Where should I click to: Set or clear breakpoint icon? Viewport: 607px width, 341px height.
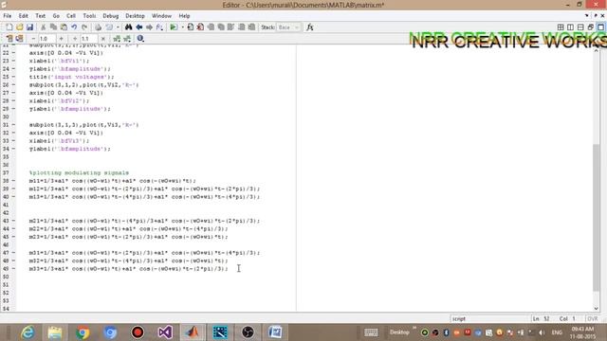coord(190,27)
